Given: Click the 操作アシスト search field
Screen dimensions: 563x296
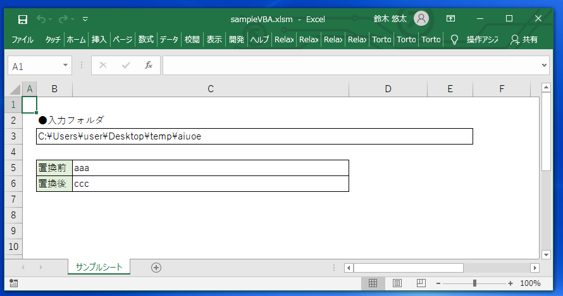Looking at the screenshot, I should [482, 39].
